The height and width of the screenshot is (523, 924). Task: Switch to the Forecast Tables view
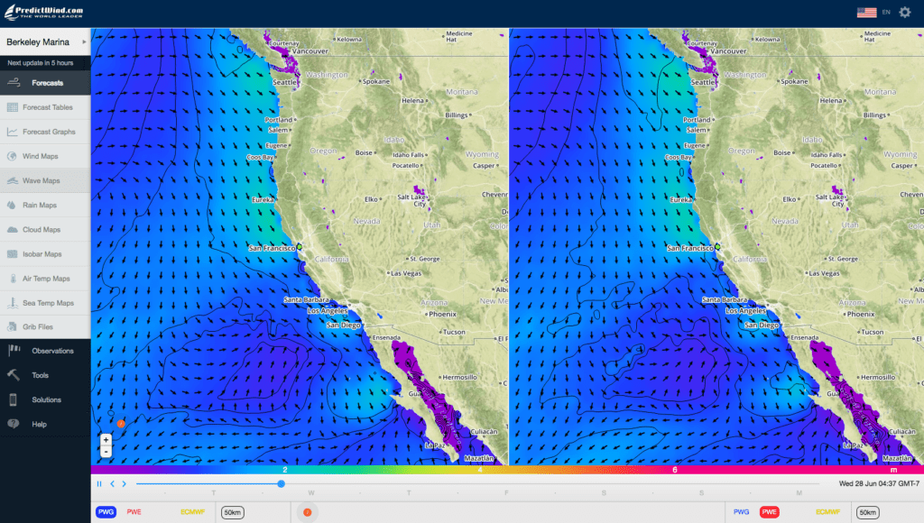click(45, 107)
